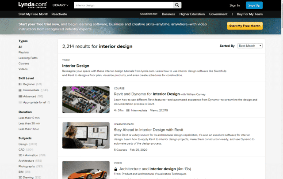Click Sign In link
Screen dimensions: 283x179
(x=235, y=5)
